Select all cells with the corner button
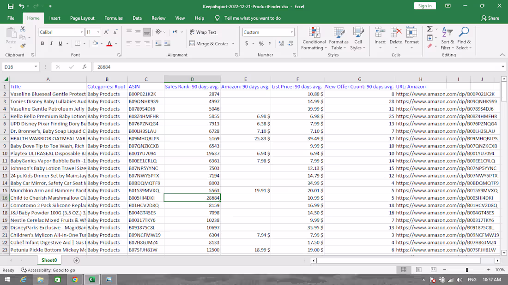The width and height of the screenshot is (508, 285). [x=6, y=79]
